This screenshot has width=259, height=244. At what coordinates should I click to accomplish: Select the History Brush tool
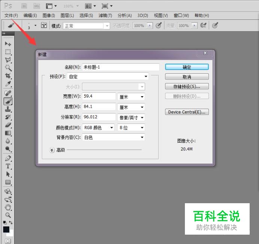click(x=8, y=117)
